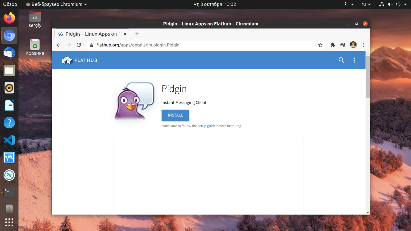
Task: Open LibreOffice Writer from dock
Action: (x=9, y=105)
